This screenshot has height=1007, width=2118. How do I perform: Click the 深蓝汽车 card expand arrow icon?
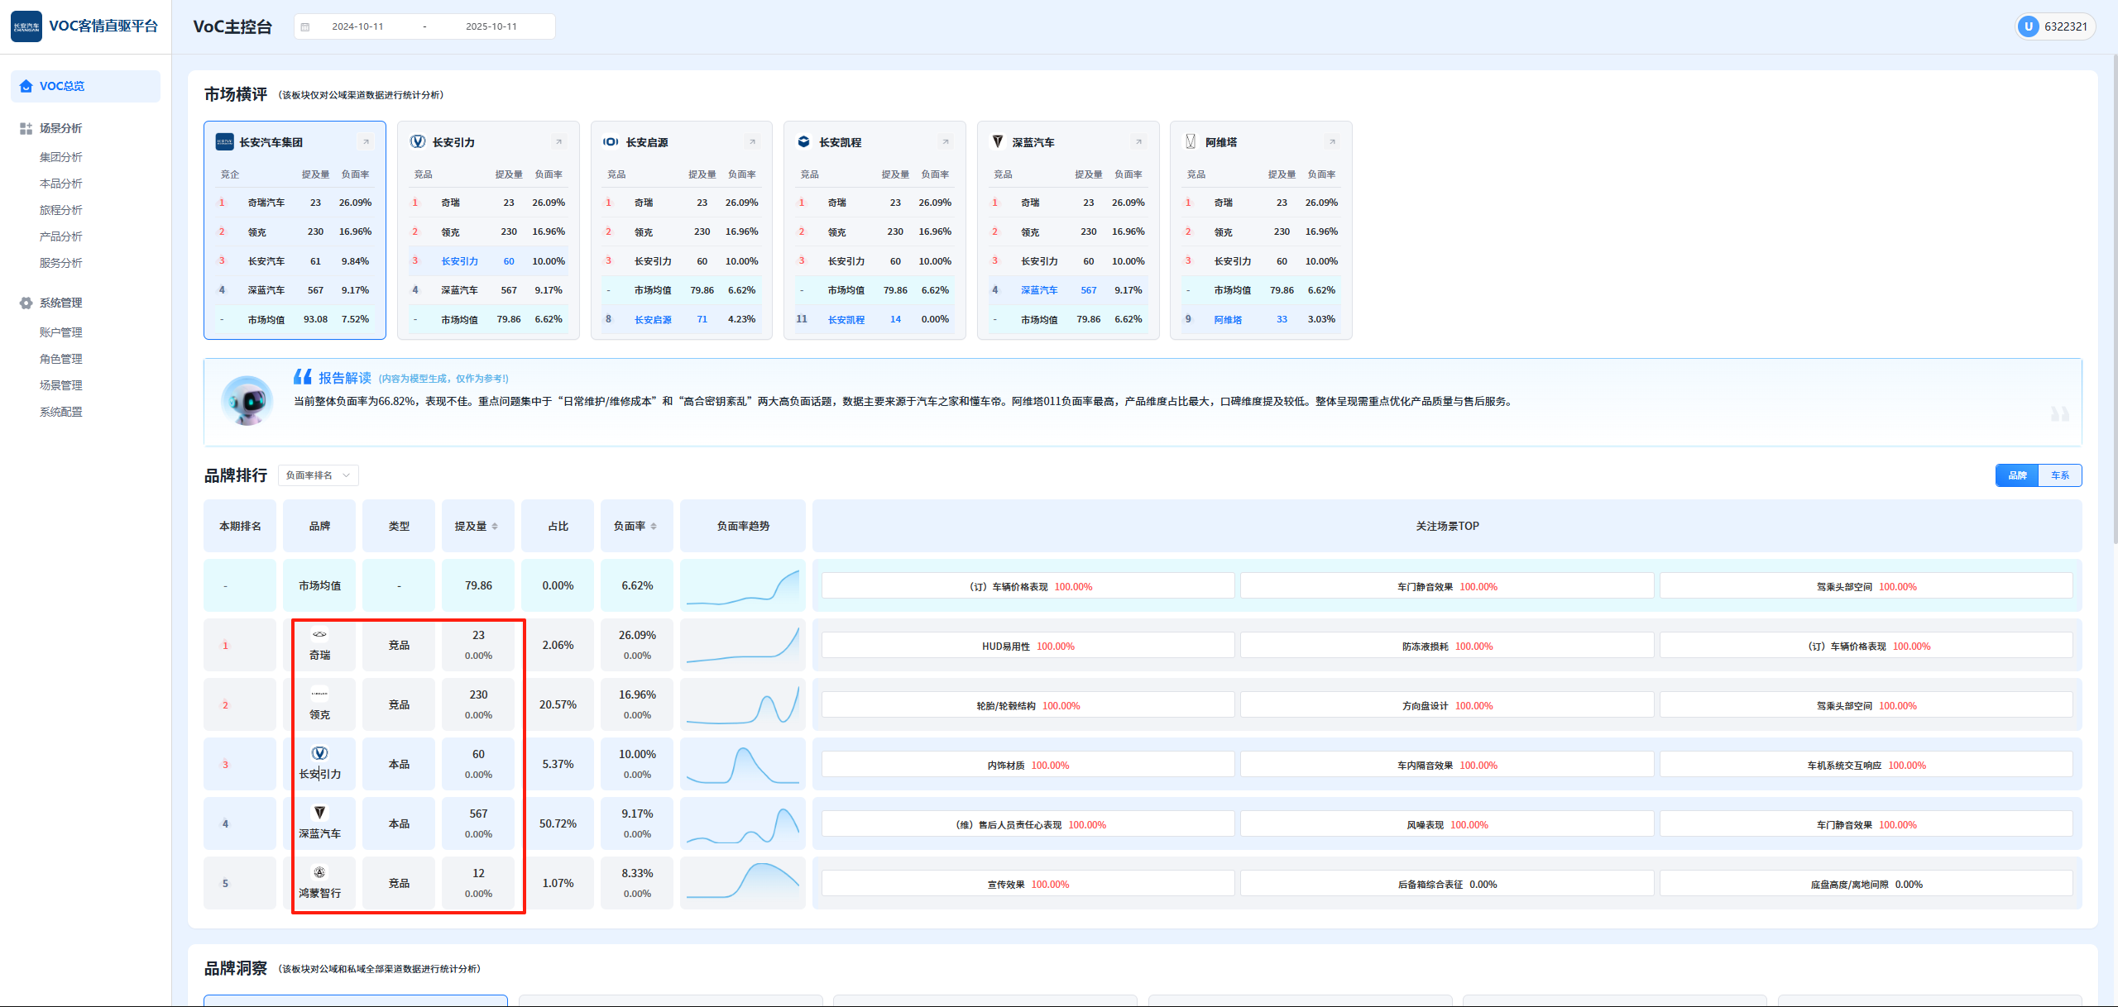click(x=1138, y=142)
